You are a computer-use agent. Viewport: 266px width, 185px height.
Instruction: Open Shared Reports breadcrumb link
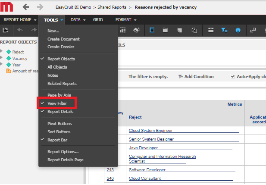(x=112, y=7)
